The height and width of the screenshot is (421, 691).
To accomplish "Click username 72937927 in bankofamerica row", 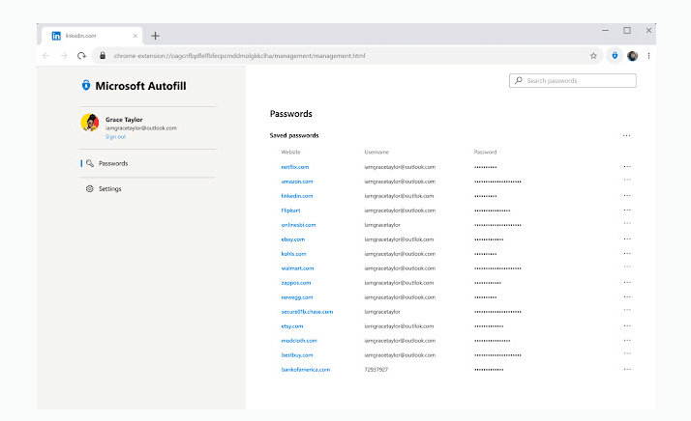I will click(376, 370).
